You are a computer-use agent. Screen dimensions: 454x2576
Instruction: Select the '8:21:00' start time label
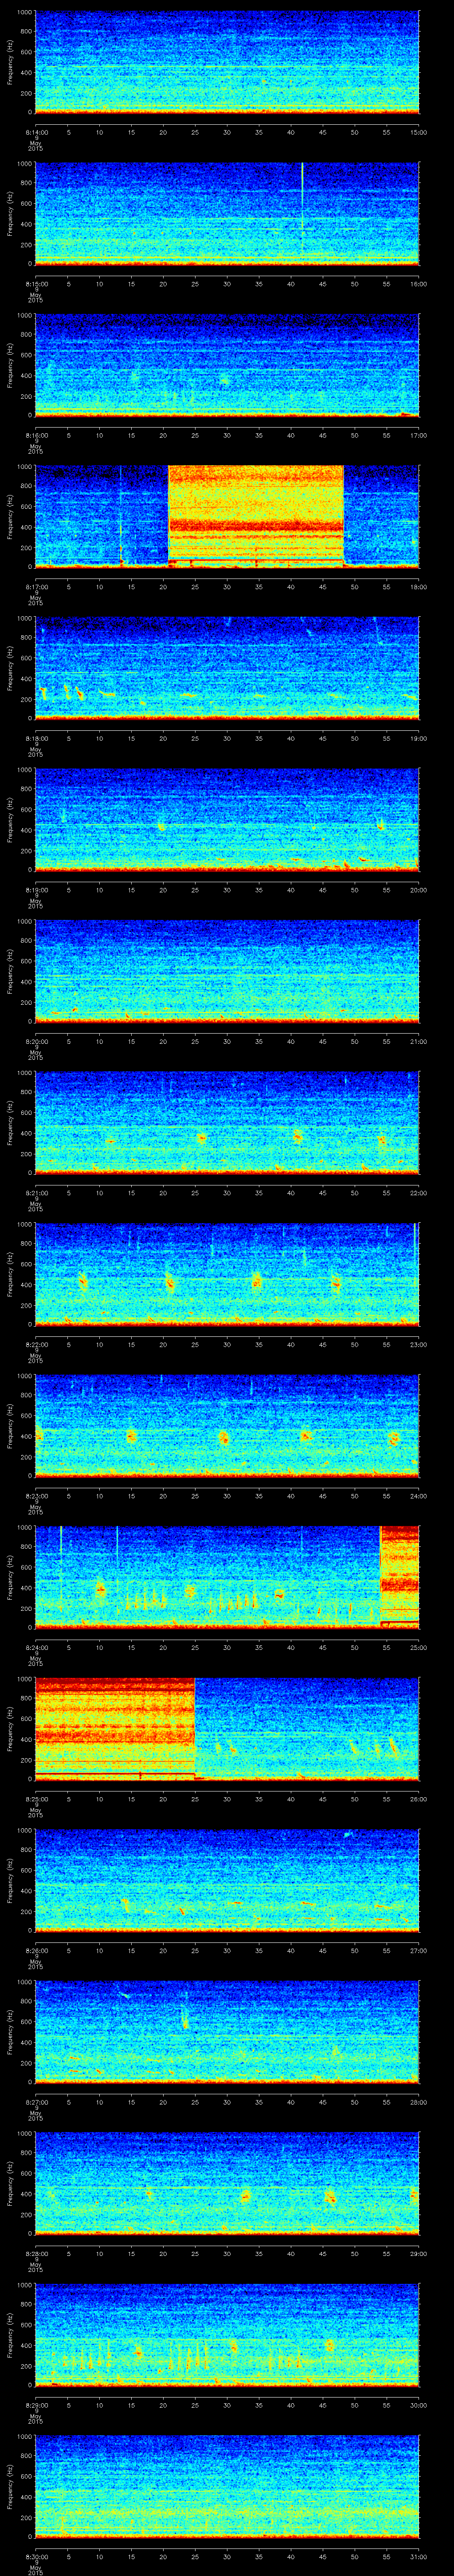(36, 1192)
